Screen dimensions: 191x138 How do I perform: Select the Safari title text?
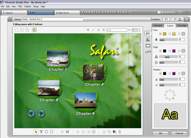[x=104, y=51]
